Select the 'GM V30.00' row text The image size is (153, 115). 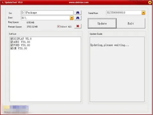click(x=20, y=48)
